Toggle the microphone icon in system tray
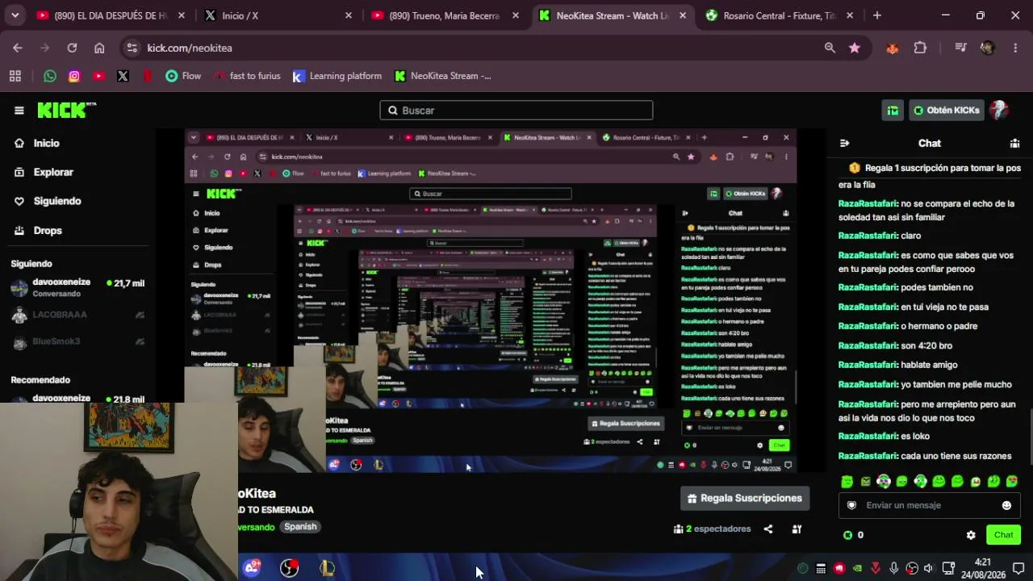The image size is (1033, 581). [x=893, y=568]
